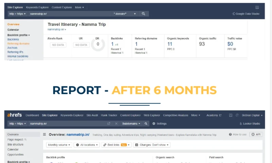The image size is (272, 163).
Task: Click the API button
Action: point(256,134)
